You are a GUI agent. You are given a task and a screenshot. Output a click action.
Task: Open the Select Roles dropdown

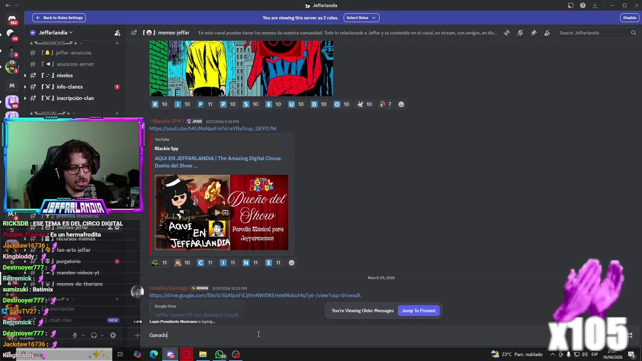[x=361, y=18]
